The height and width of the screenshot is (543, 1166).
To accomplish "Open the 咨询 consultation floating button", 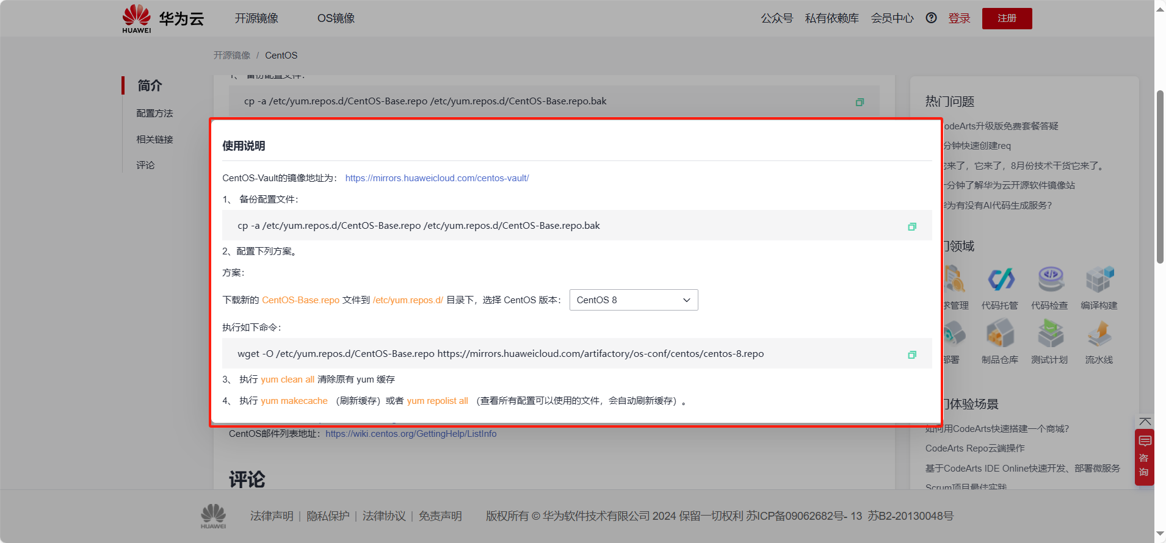I will tap(1144, 458).
